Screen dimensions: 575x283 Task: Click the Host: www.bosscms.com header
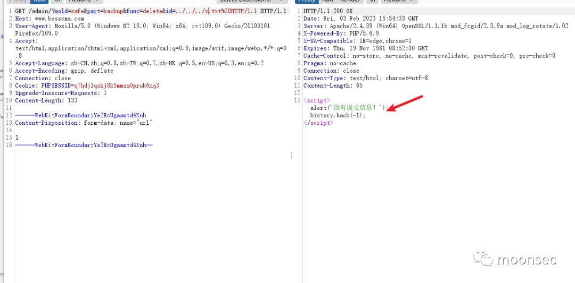point(50,18)
